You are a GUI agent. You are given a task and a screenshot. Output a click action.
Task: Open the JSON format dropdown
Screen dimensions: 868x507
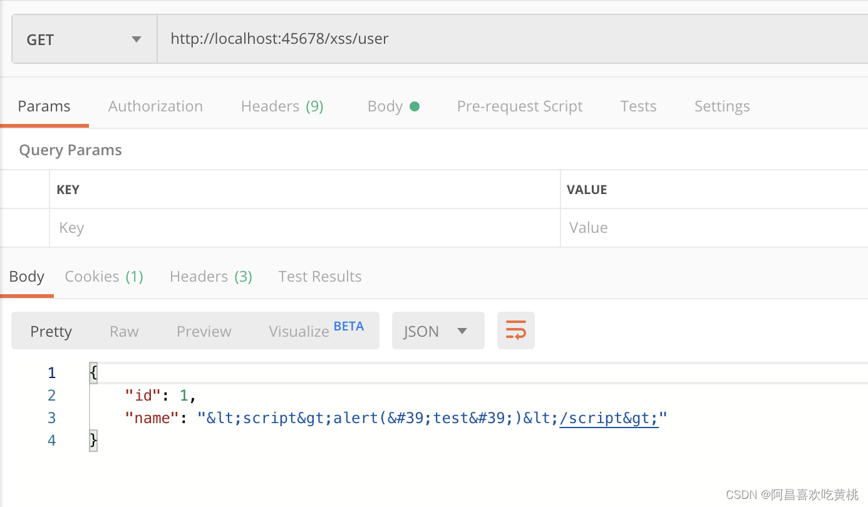click(x=438, y=330)
